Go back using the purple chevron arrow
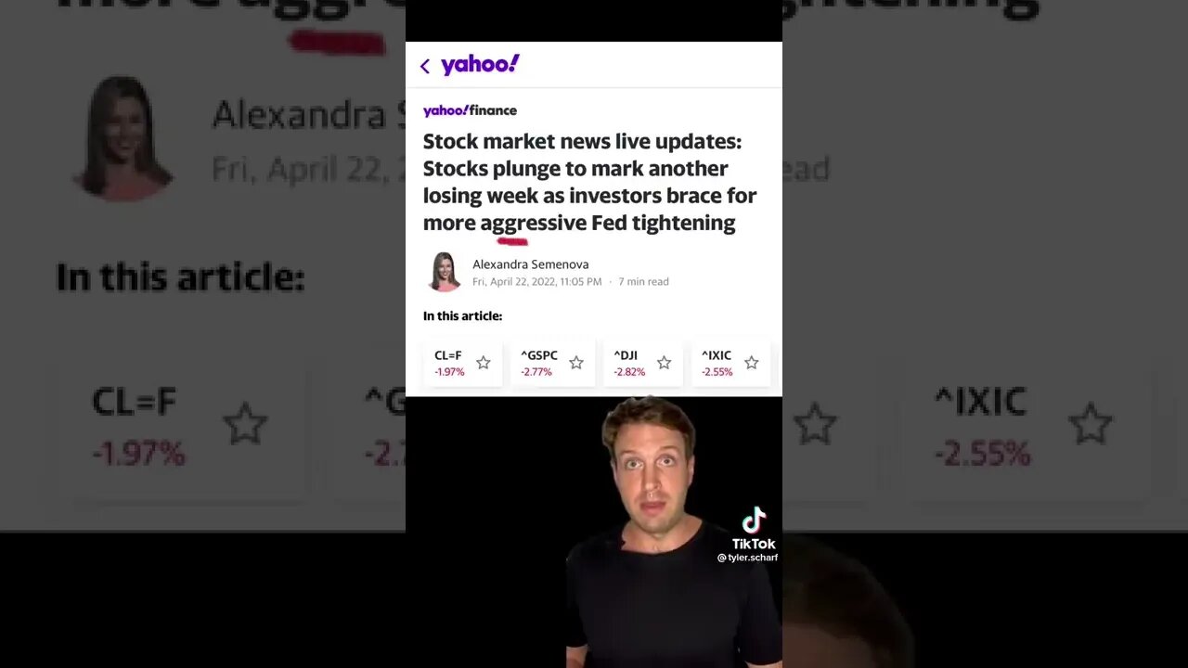The width and height of the screenshot is (1188, 668). (x=425, y=66)
